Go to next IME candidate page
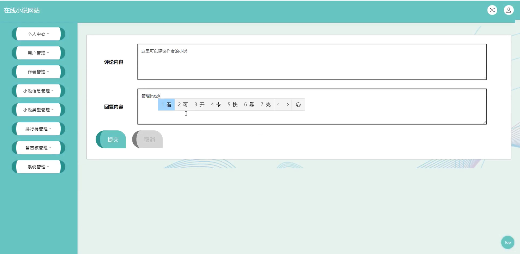The width and height of the screenshot is (520, 254). click(288, 105)
